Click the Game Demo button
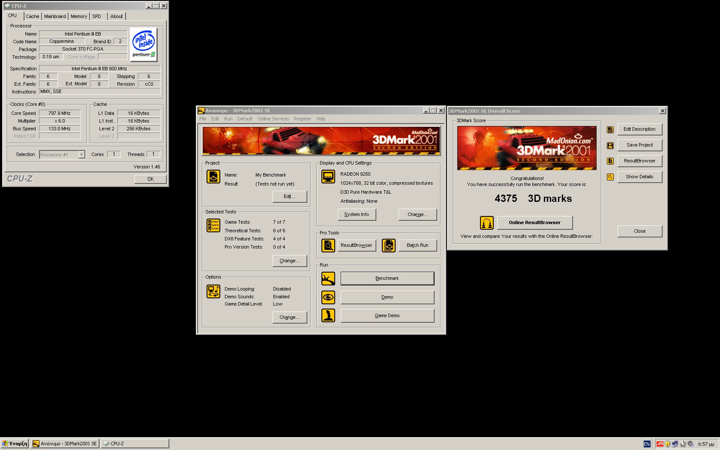Viewport: 720px width, 450px height. (387, 315)
